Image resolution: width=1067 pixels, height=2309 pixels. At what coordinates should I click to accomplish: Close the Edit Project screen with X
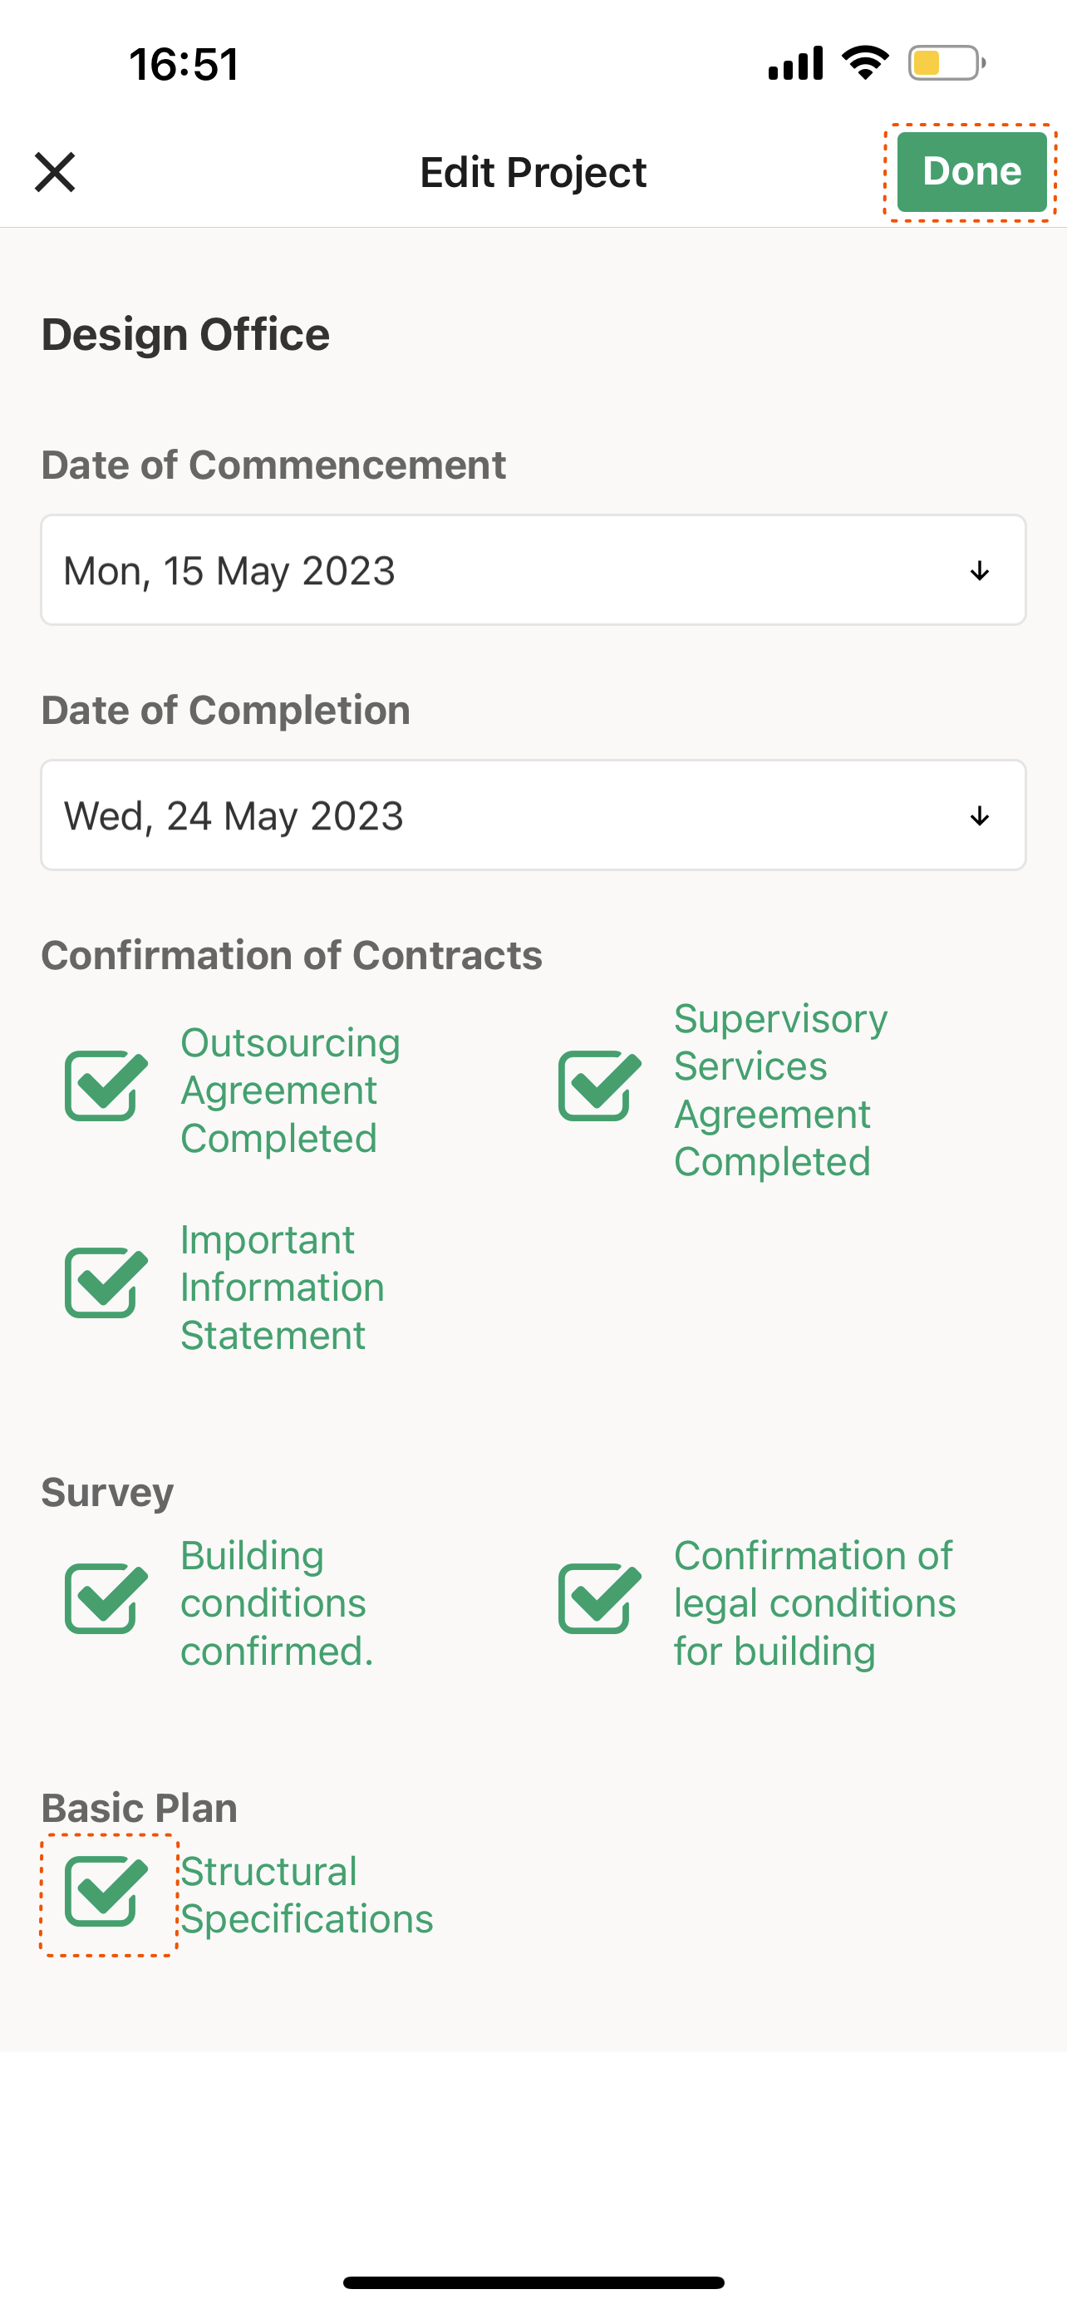pyautogui.click(x=55, y=172)
